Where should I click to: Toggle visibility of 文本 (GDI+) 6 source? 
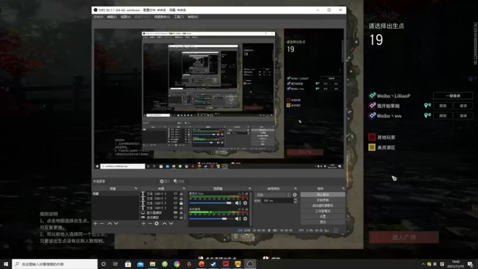click(175, 203)
